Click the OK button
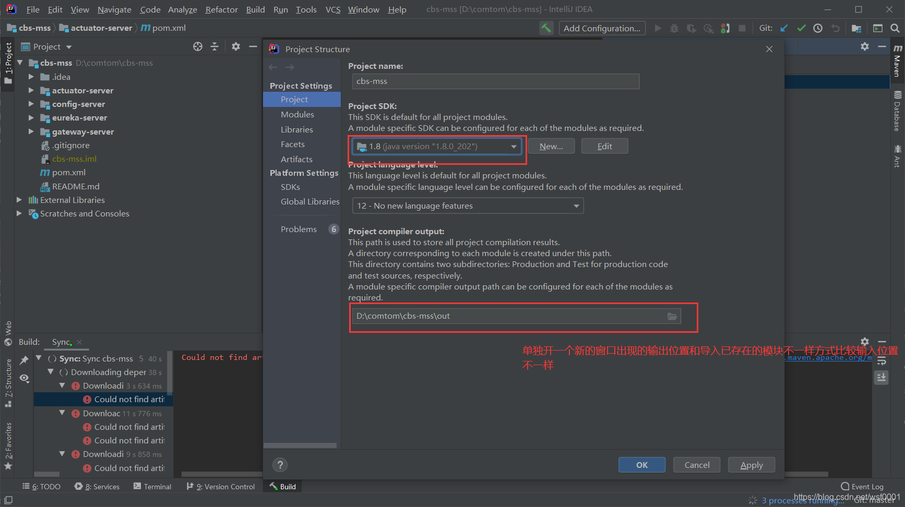This screenshot has height=507, width=905. point(642,465)
